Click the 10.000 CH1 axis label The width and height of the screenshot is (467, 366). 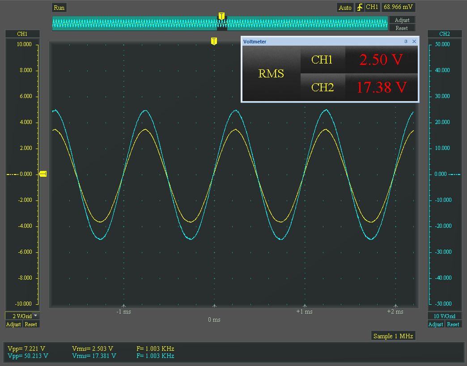[25, 44]
